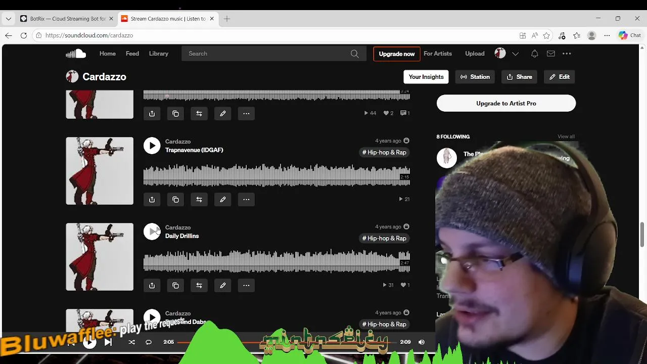Image resolution: width=647 pixels, height=364 pixels.
Task: Seek in the Daily Drillins waveform
Action: tap(276, 261)
